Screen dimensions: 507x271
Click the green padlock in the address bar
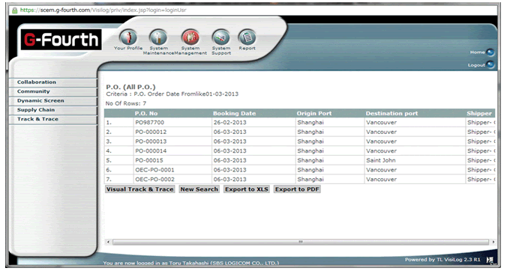(14, 10)
